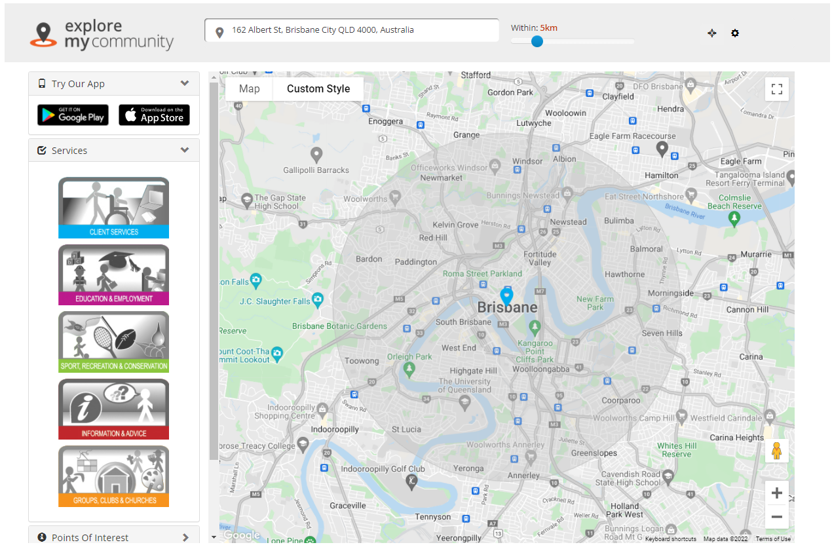The width and height of the screenshot is (832, 547).
Task: Toggle fullscreen view of the map
Action: click(777, 89)
